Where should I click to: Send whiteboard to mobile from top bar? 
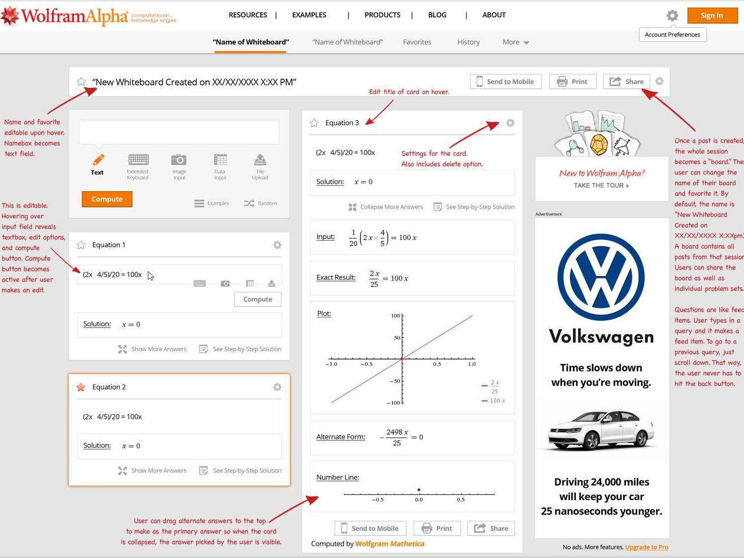pyautogui.click(x=506, y=81)
